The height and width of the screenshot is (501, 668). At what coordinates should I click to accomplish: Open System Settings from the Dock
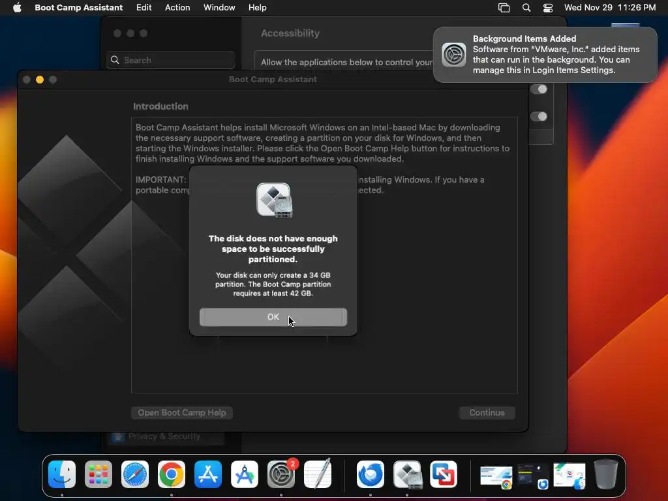point(281,474)
